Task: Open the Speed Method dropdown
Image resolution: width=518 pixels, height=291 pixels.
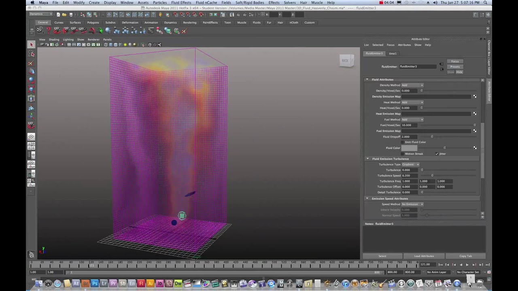Action: 412,204
